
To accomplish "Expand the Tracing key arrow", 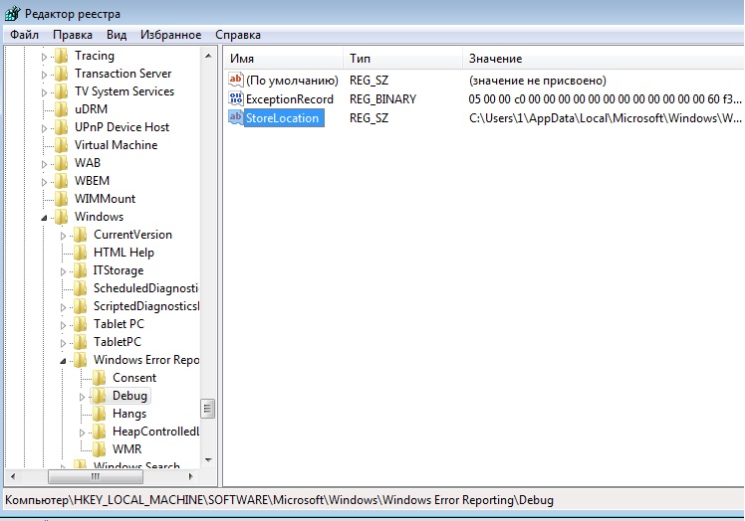I will (x=44, y=56).
